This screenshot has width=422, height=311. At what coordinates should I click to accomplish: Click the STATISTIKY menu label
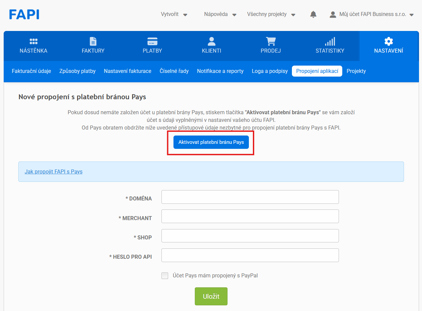pyautogui.click(x=330, y=51)
